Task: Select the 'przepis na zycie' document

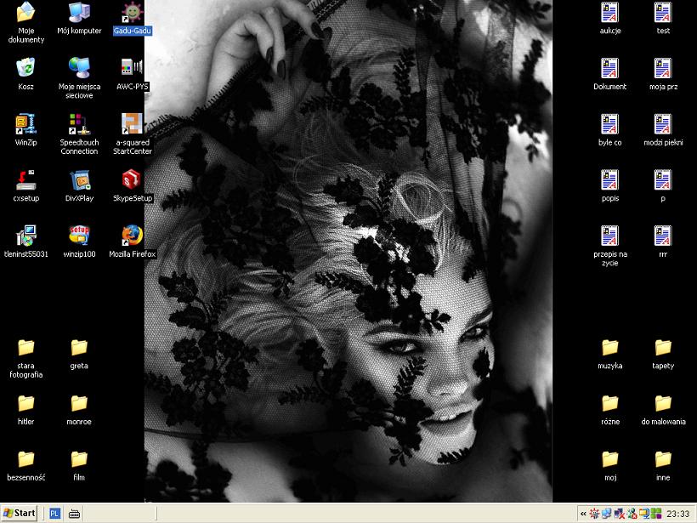Action: click(609, 236)
